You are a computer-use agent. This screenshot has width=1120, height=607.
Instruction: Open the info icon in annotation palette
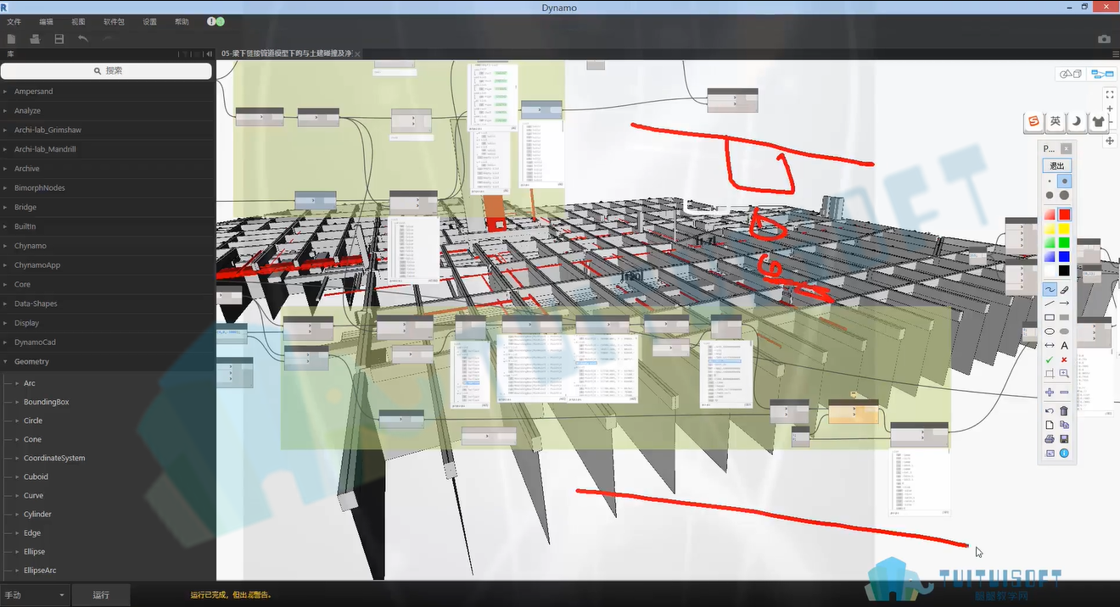(1064, 454)
